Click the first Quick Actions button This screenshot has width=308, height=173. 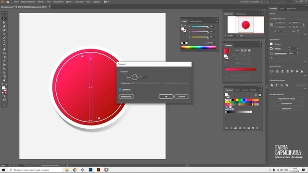point(287,99)
